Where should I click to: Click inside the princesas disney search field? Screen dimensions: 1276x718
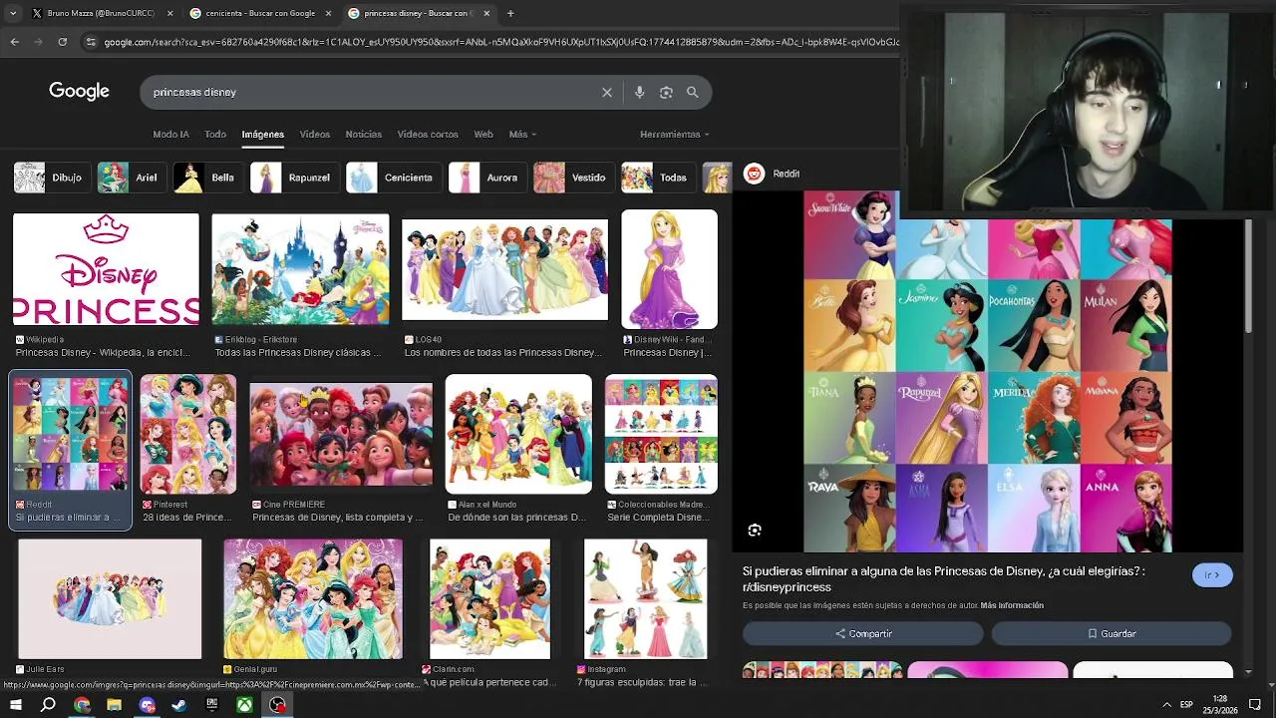coord(369,92)
